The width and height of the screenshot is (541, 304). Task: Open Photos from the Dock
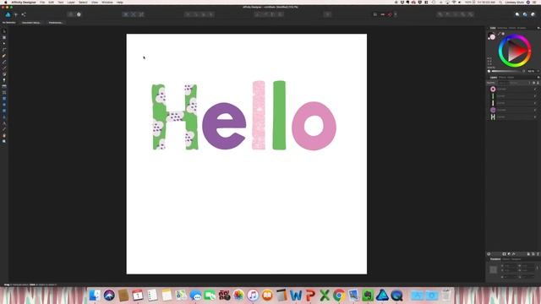238,296
